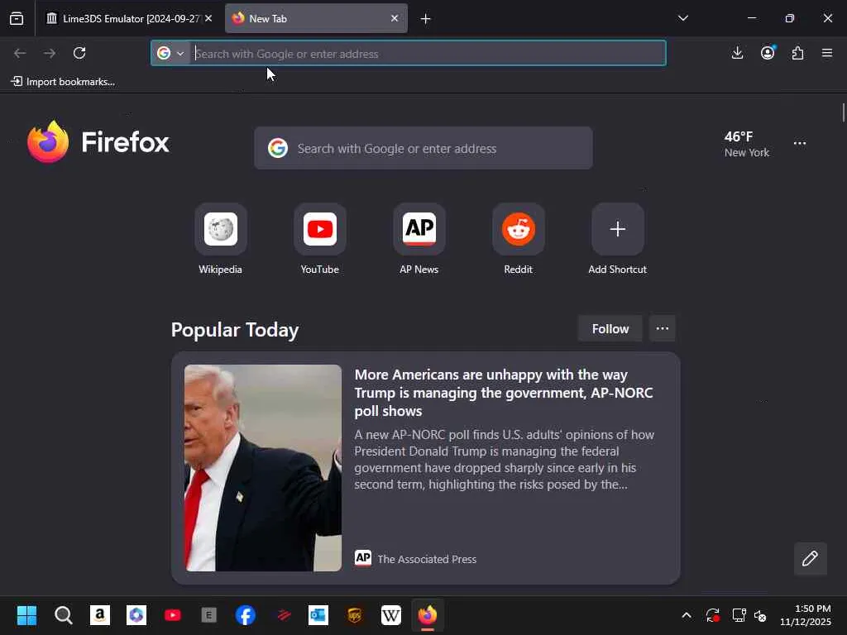Click the taskbar icon labeled E

[209, 615]
